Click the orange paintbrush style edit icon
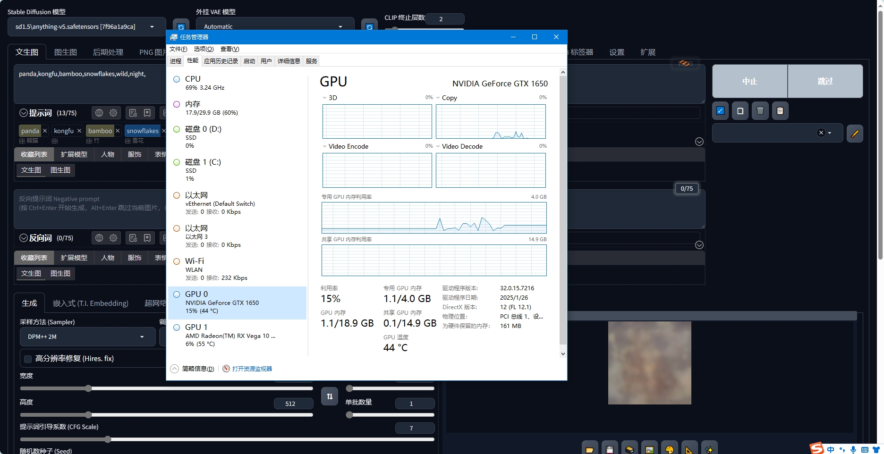 pos(855,134)
